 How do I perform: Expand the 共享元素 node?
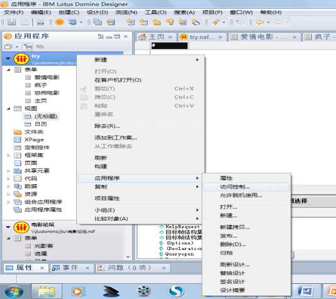[x=9, y=171]
